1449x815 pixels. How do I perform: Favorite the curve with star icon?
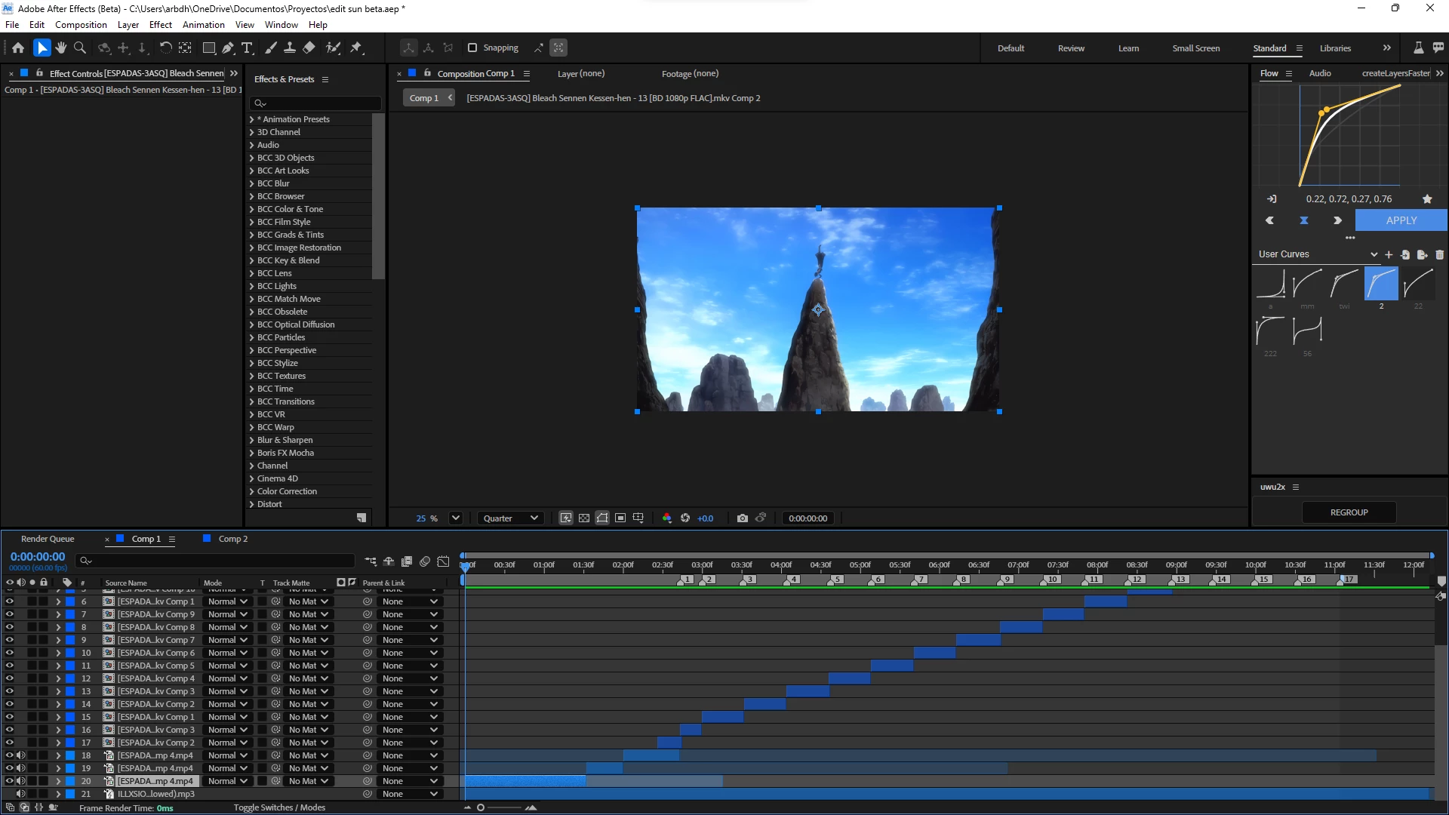(1427, 199)
